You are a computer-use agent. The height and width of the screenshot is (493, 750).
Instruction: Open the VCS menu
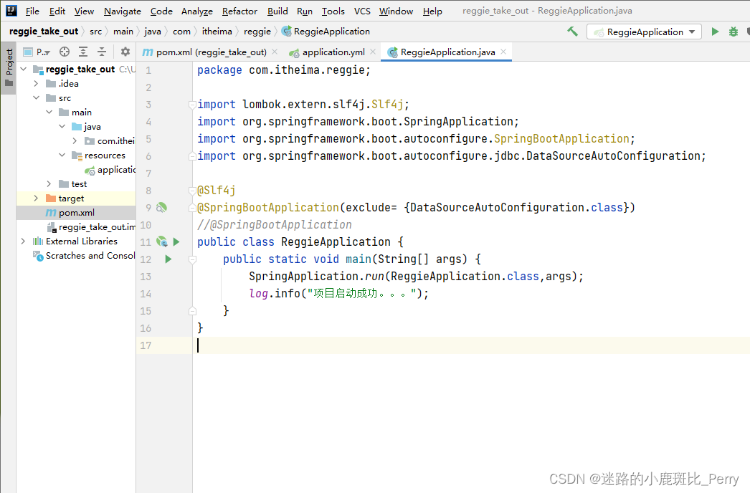click(362, 11)
